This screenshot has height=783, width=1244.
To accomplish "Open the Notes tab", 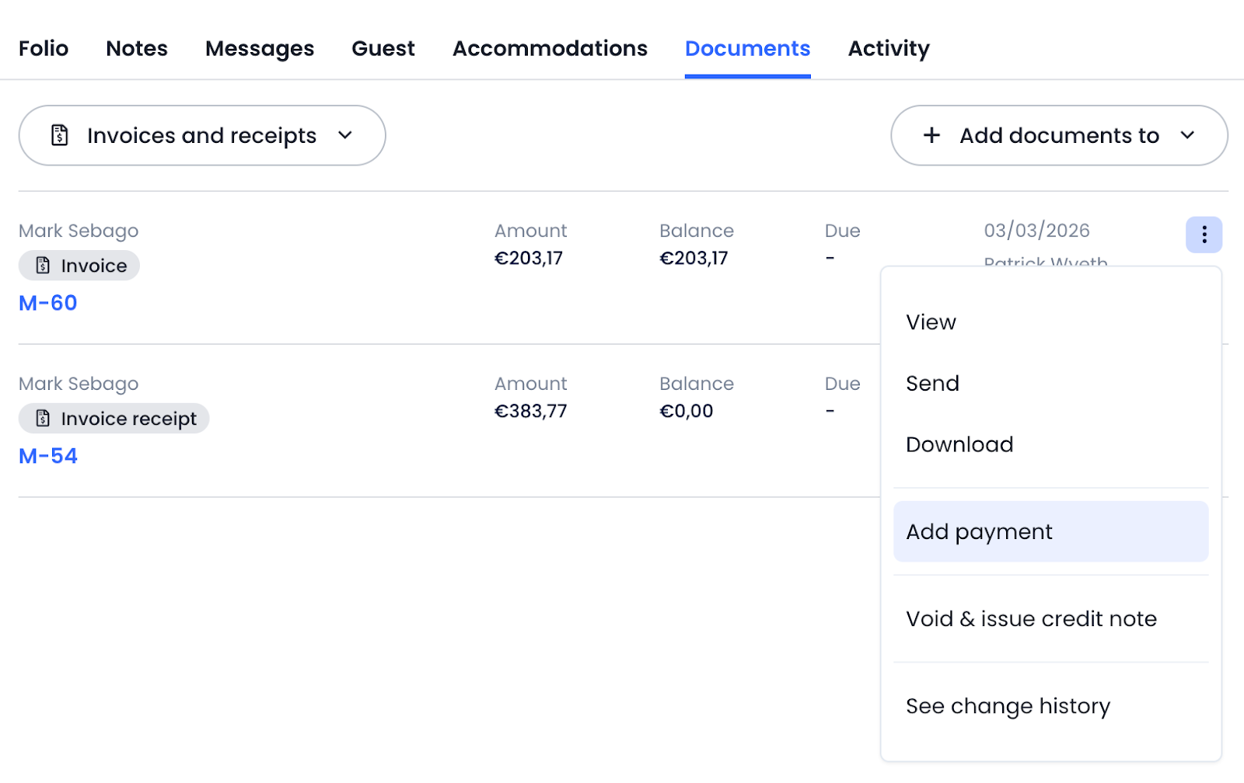I will [137, 48].
